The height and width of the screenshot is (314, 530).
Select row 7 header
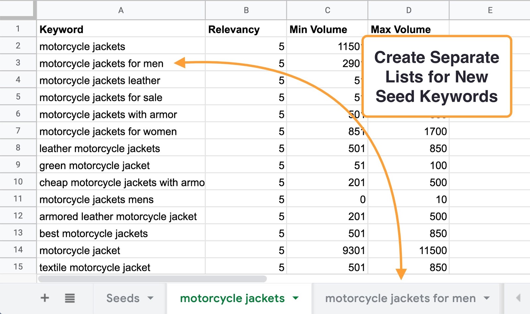click(x=18, y=131)
